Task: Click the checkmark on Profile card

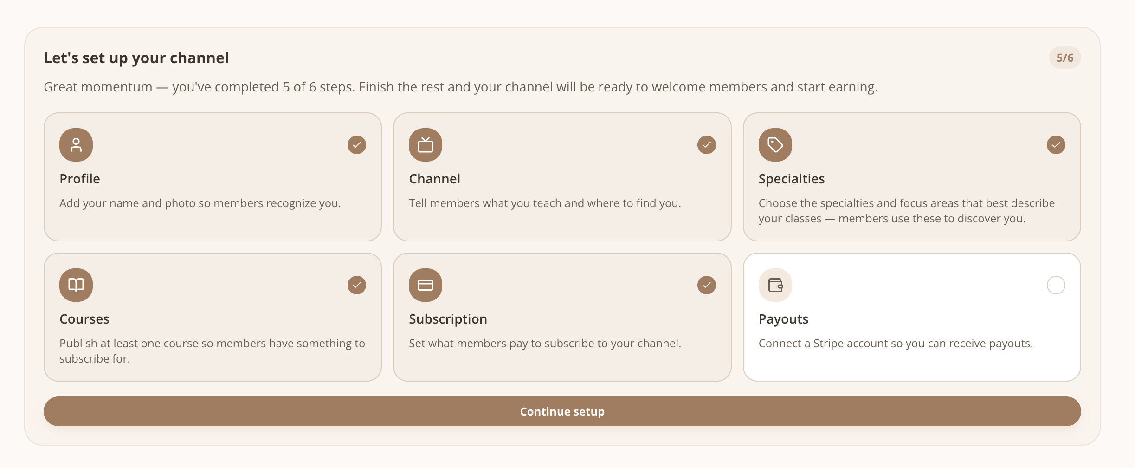Action: pyautogui.click(x=357, y=145)
